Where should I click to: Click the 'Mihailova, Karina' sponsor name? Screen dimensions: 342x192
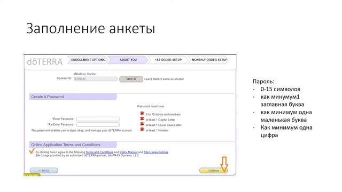click(x=84, y=74)
